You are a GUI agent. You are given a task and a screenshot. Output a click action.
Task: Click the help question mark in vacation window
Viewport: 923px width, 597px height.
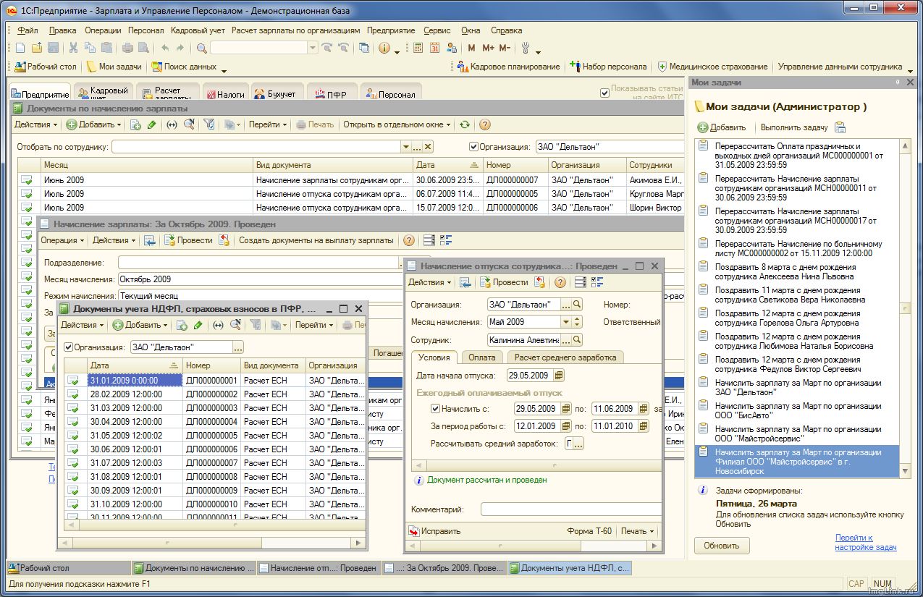pos(560,282)
